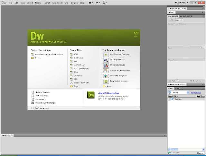This screenshot has height=156, width=206.
Task: Open the DESIGNER workspace switcher dropdown
Action: 182,3
